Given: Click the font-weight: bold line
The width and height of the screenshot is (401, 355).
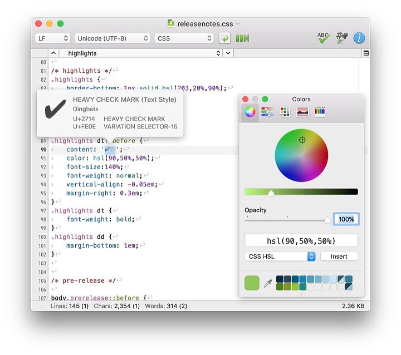Looking at the screenshot, I should [100, 219].
